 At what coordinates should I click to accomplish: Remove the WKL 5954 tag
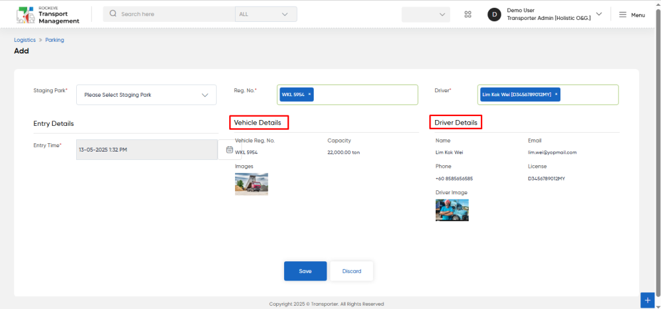(309, 94)
